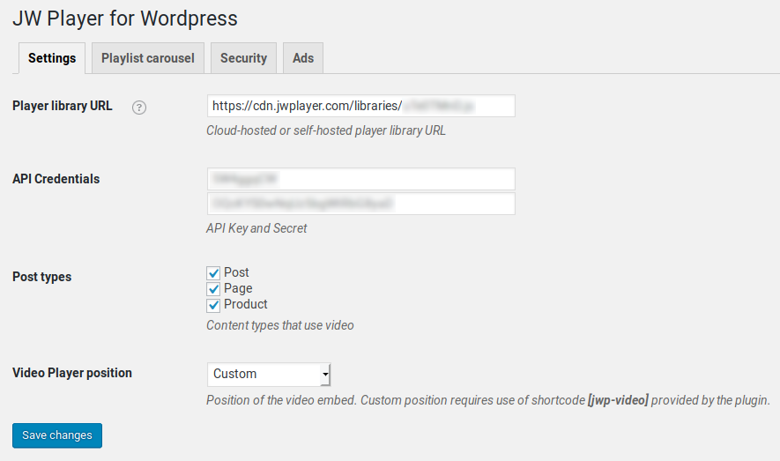Image resolution: width=780 pixels, height=461 pixels.
Task: Click the help icon beside Player library URL
Action: [x=139, y=108]
